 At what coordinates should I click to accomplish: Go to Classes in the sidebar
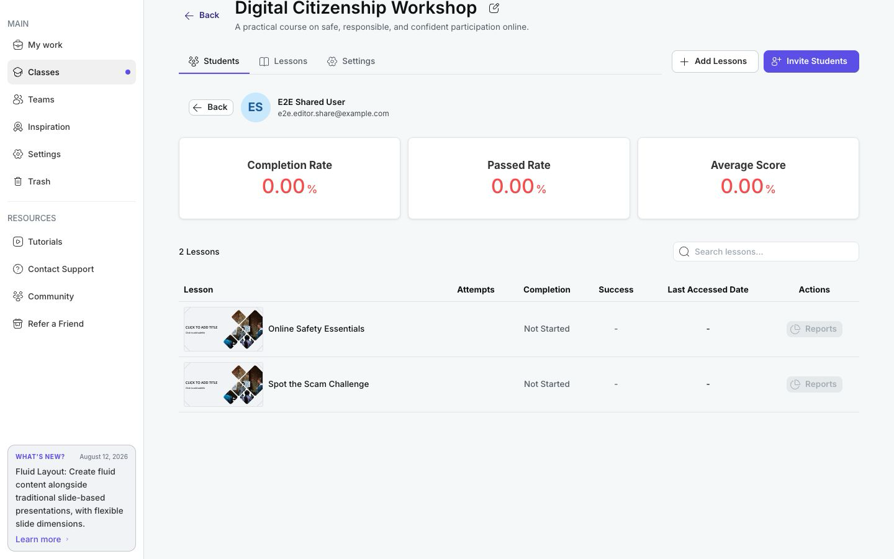tap(71, 72)
